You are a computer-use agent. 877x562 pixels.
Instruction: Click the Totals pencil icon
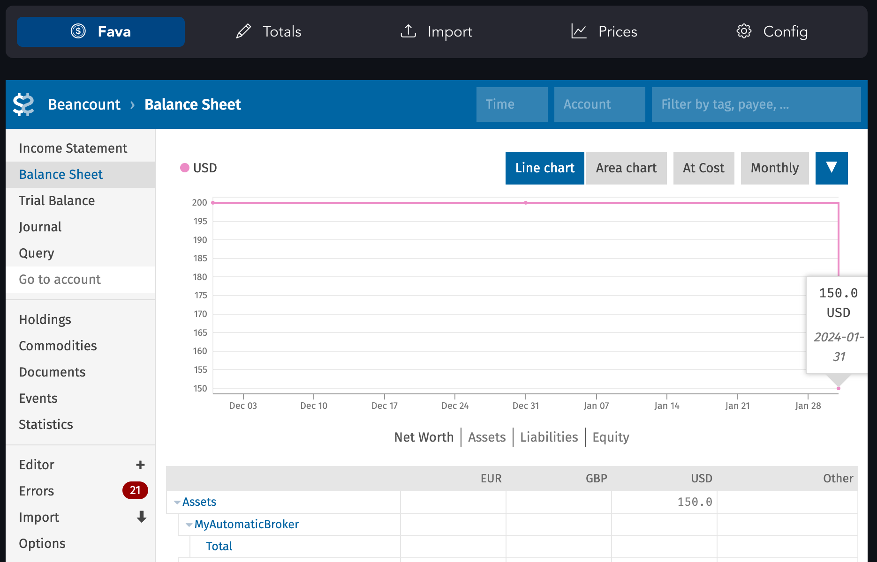[x=243, y=31]
